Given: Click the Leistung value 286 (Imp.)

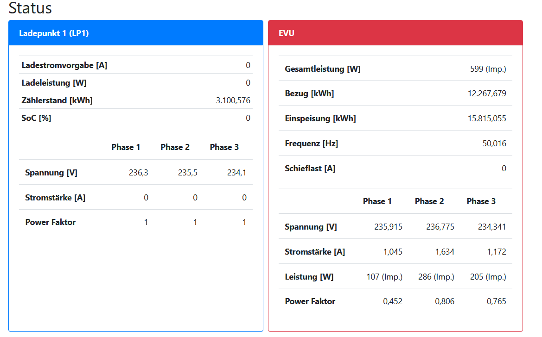Looking at the screenshot, I should pos(436,277).
